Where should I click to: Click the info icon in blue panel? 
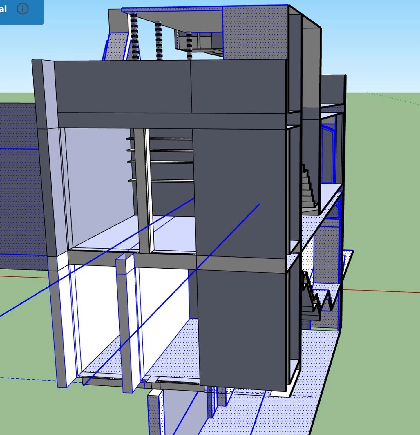[23, 9]
